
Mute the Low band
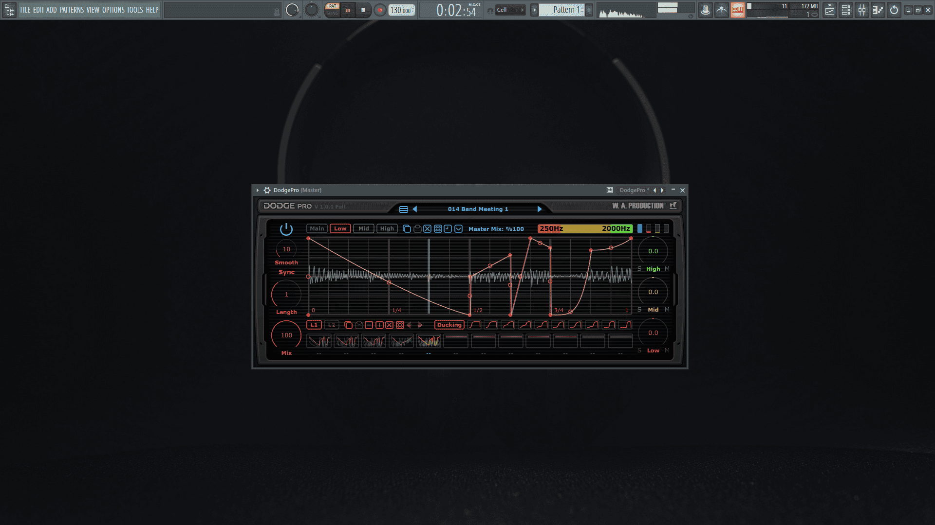click(x=667, y=350)
